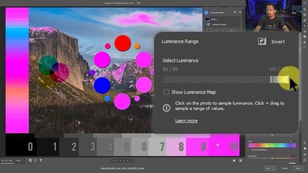Toggle before/after view icon
The height and width of the screenshot is (173, 308).
point(240,161)
